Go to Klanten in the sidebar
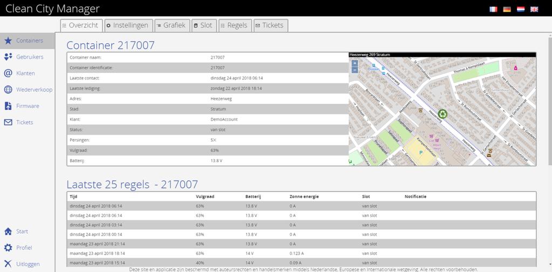Screen dimensions: 552x272 point(25,73)
